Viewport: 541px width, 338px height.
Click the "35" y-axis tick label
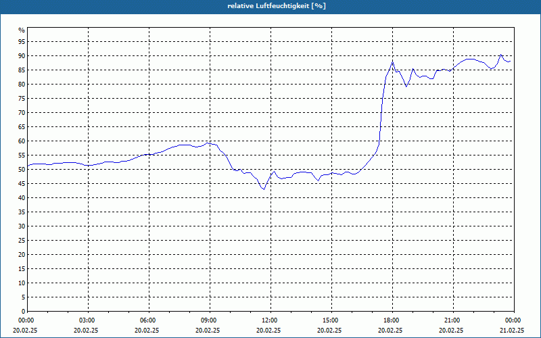point(22,212)
